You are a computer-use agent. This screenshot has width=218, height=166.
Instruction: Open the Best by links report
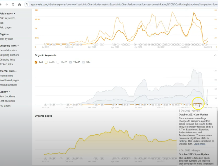(x=7, y=39)
